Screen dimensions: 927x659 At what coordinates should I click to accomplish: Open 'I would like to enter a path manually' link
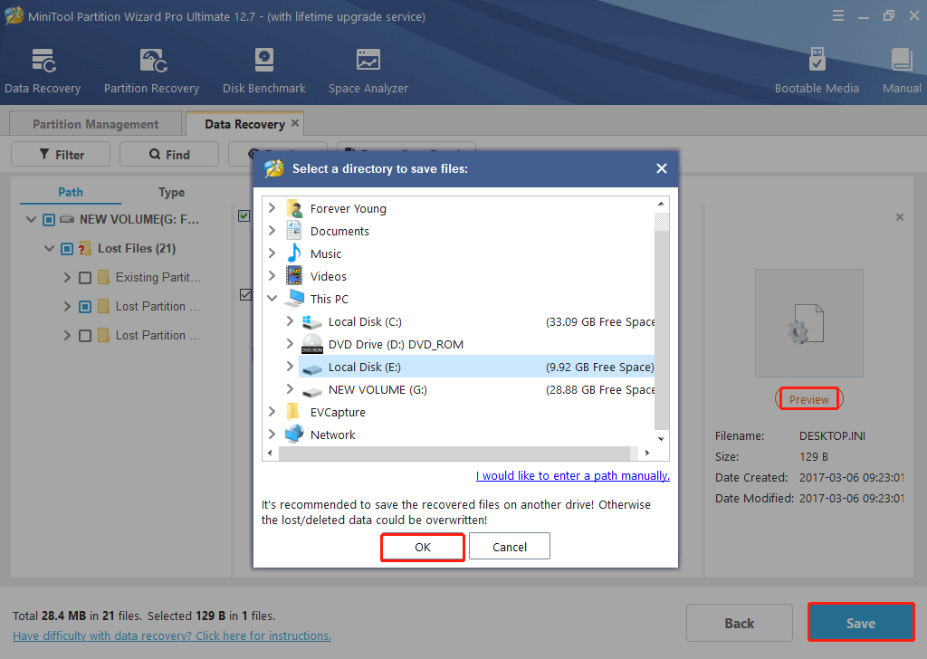pyautogui.click(x=573, y=476)
